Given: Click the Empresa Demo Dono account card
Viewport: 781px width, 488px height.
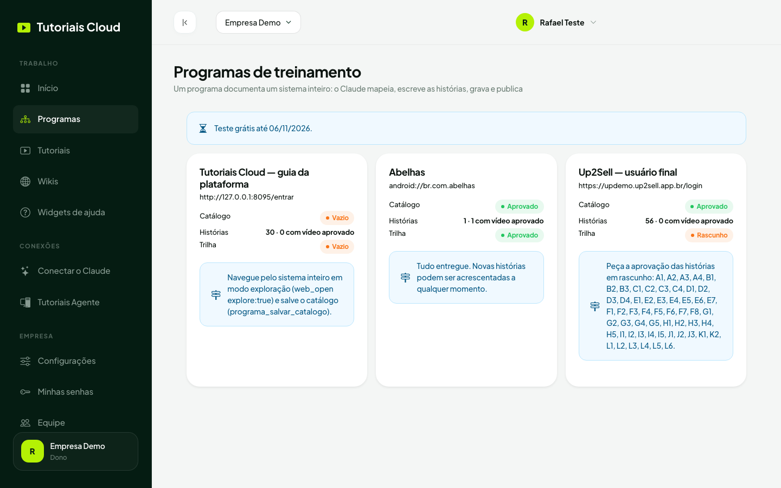Looking at the screenshot, I should [75, 451].
